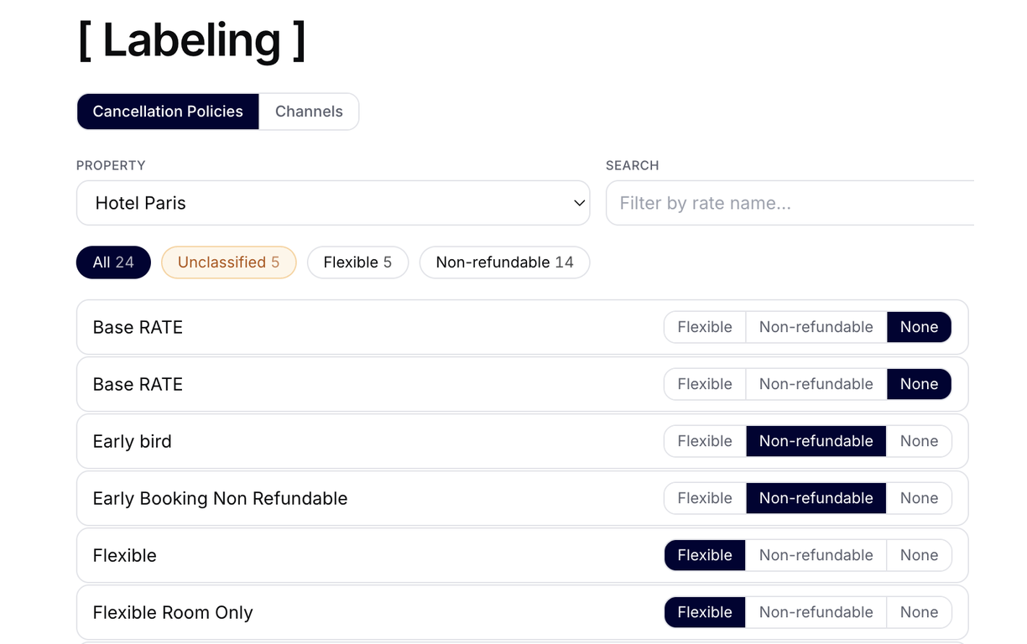
Task: Label Flexible Room Only as Non-refundable
Action: [816, 612]
